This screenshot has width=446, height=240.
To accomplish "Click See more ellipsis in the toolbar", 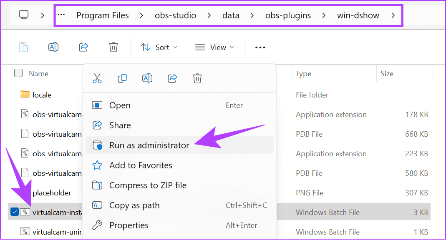I will pos(260,47).
